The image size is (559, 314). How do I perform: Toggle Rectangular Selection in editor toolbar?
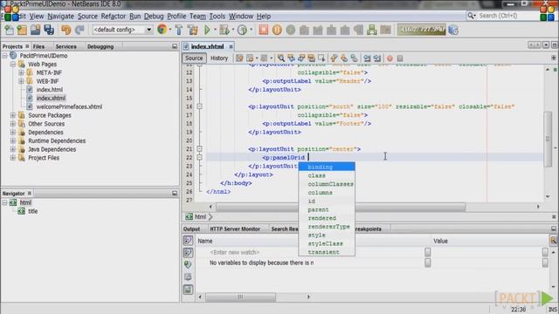321,58
